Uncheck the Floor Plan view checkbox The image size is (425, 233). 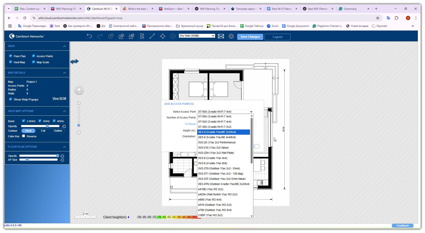[x=10, y=56]
